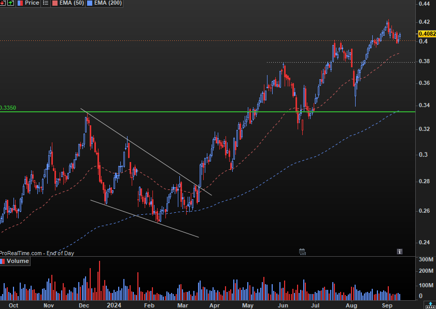
Task: Click the EMA (50) red color swatch
Action: [x=55, y=3]
